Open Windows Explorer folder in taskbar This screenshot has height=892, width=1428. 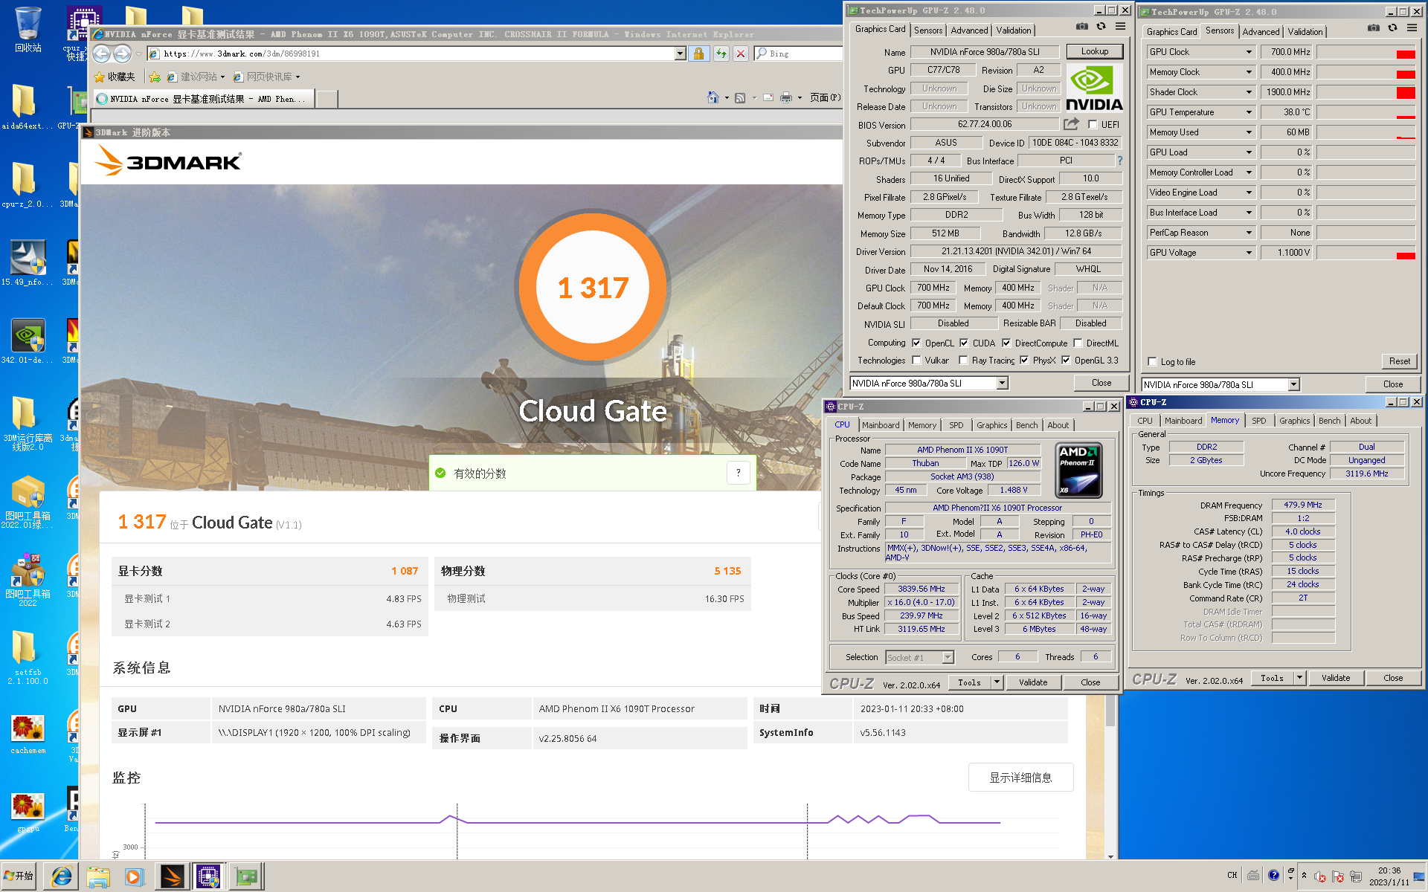[97, 877]
